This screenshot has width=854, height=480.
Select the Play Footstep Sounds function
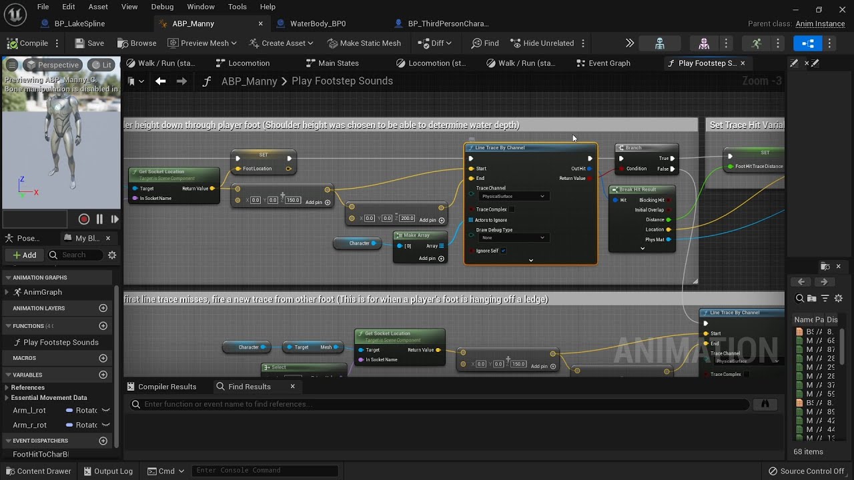coord(60,343)
